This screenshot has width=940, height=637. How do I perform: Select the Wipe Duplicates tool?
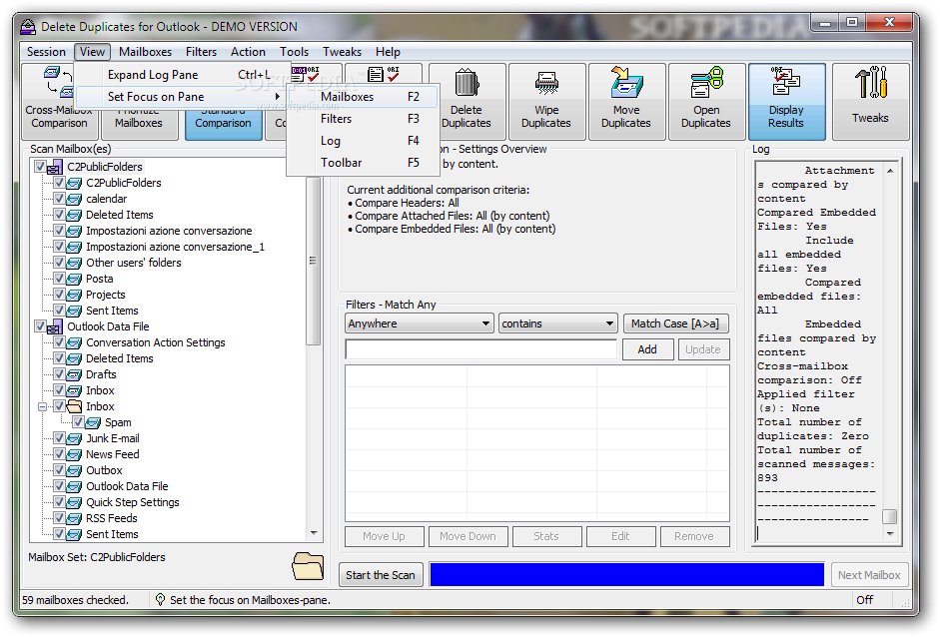[546, 102]
